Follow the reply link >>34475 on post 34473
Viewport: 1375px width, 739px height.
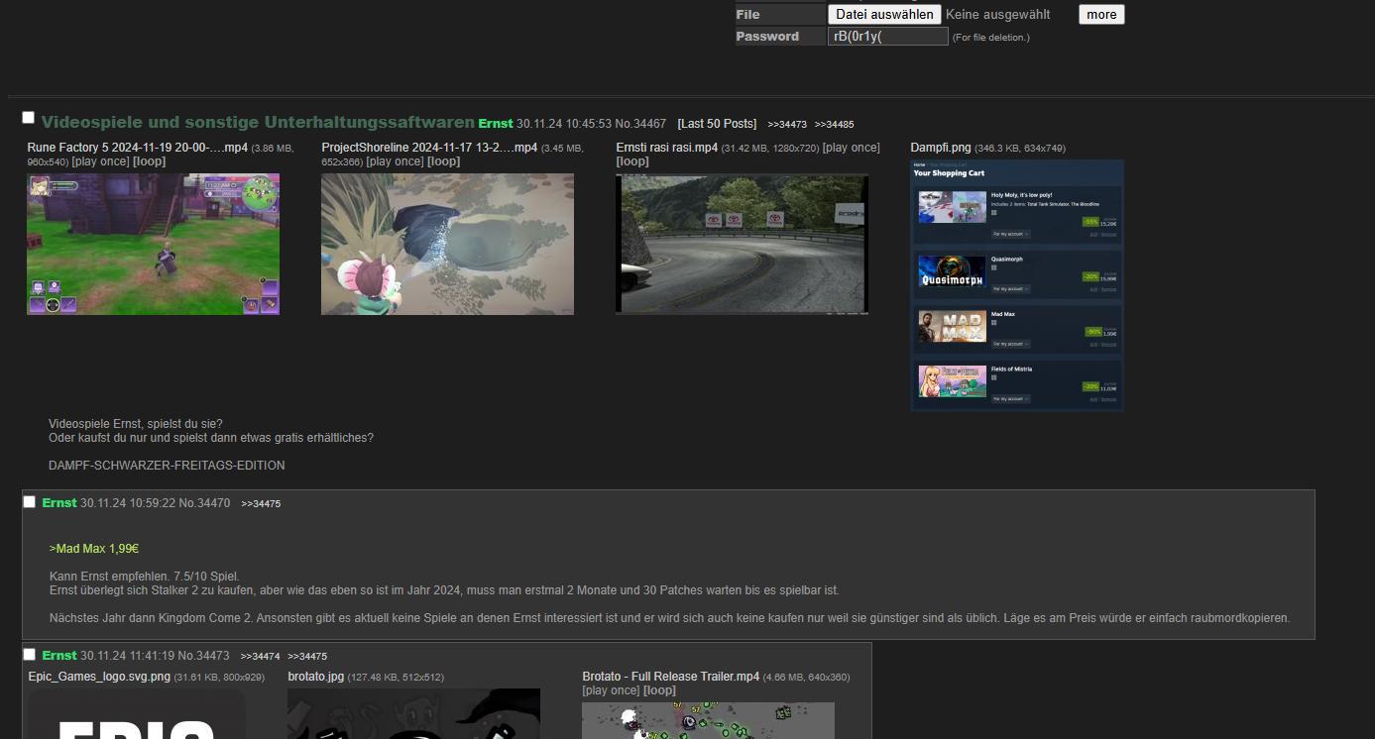click(x=307, y=657)
